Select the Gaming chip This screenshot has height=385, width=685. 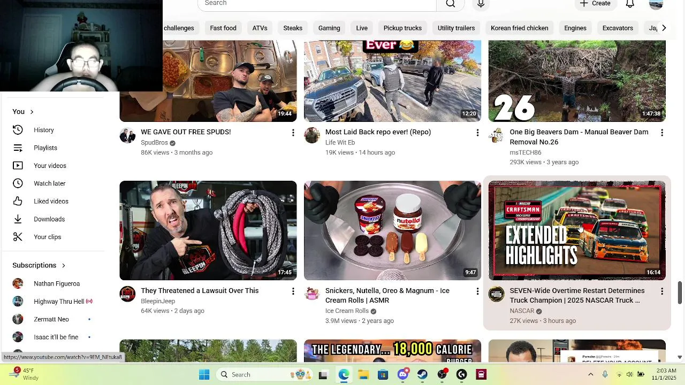(x=329, y=28)
